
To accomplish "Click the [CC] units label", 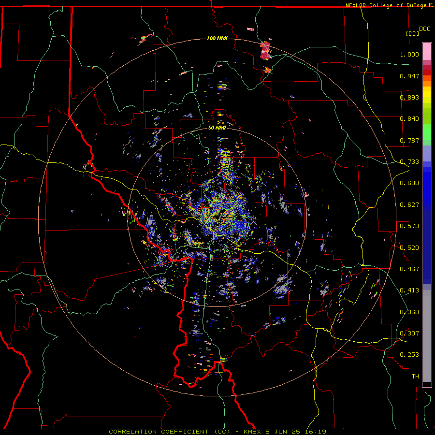I will (x=413, y=33).
